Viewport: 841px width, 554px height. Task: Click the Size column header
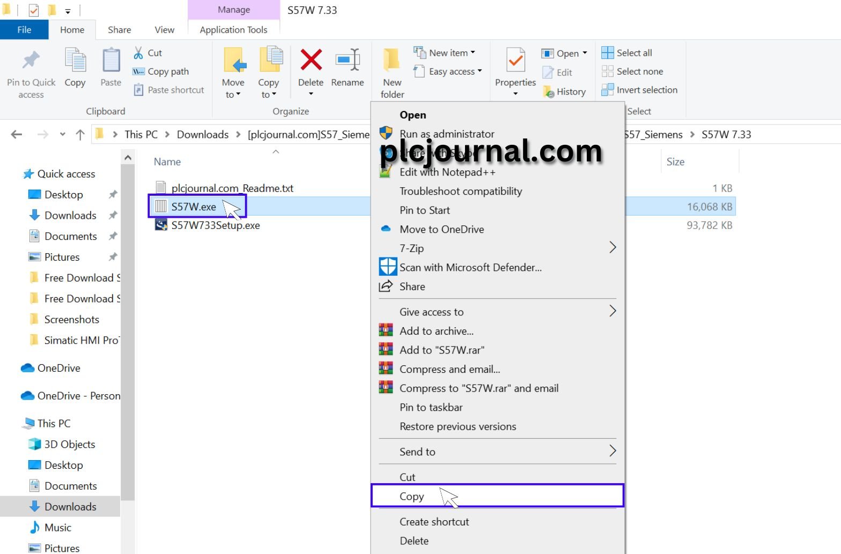pos(675,161)
